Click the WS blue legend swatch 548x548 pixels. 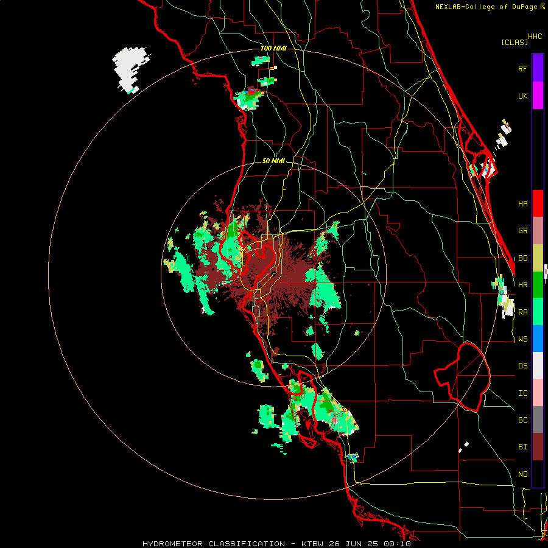click(x=538, y=339)
